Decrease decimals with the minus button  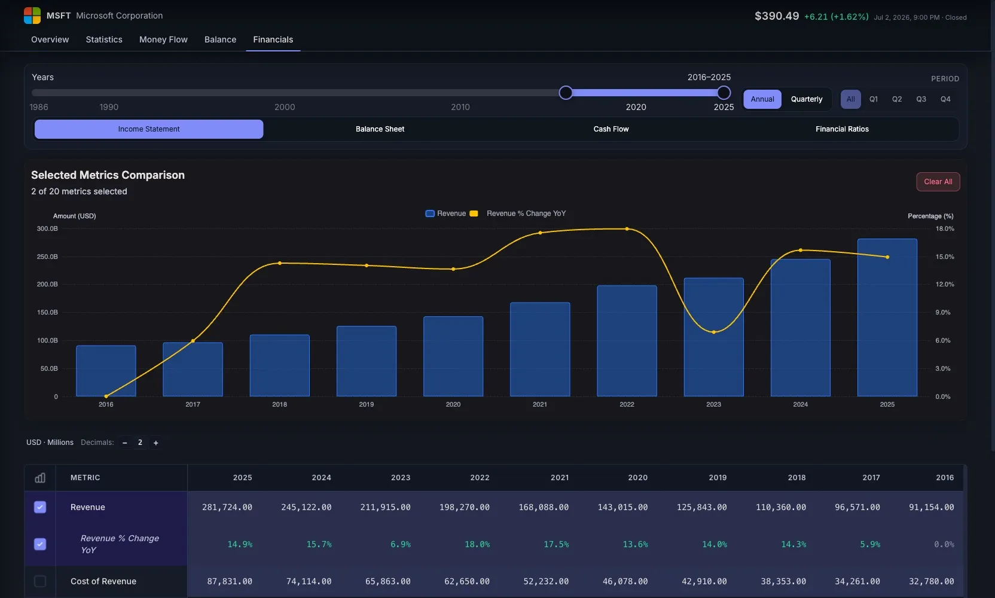(x=125, y=443)
